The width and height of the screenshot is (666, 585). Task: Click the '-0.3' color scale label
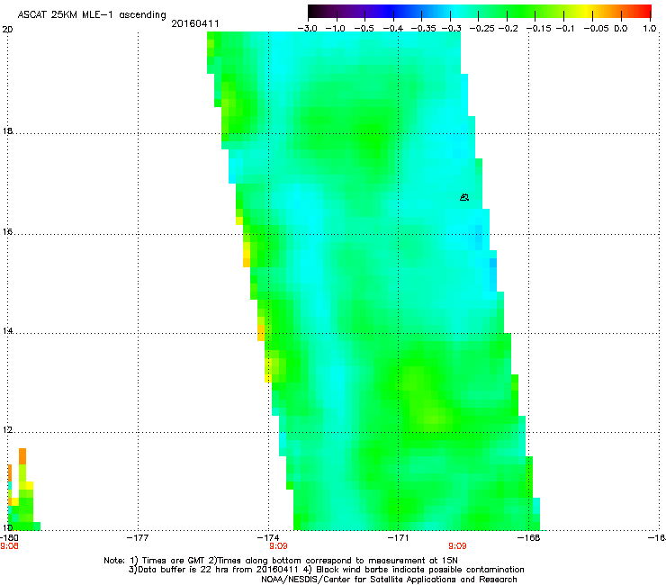pos(451,29)
